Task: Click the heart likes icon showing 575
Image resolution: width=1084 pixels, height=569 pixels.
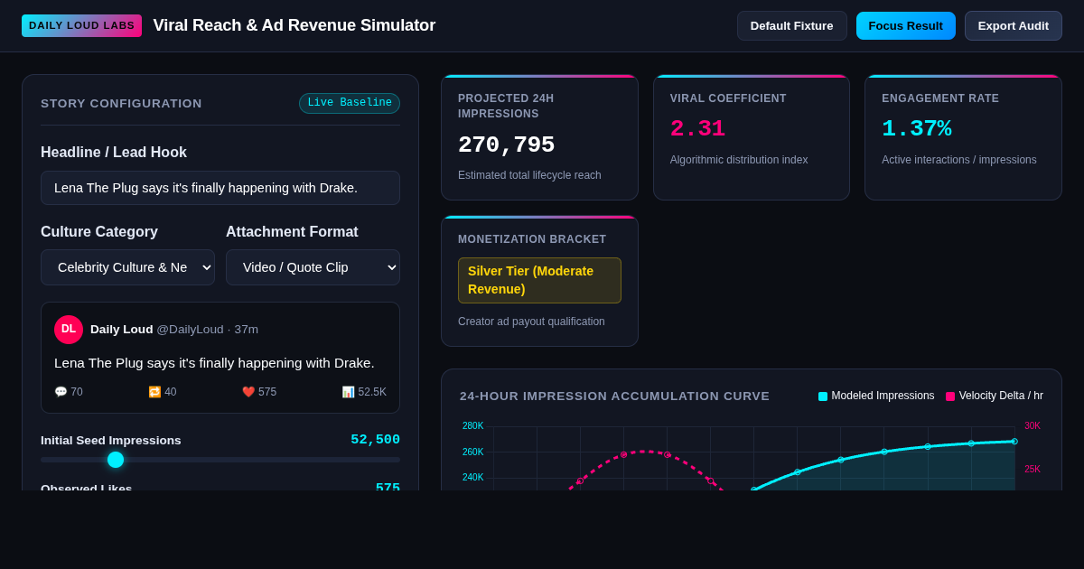Action: coord(248,392)
